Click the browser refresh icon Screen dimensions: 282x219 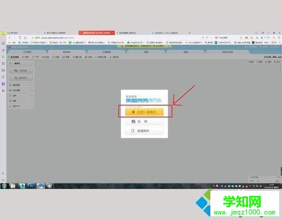[x=20, y=38]
